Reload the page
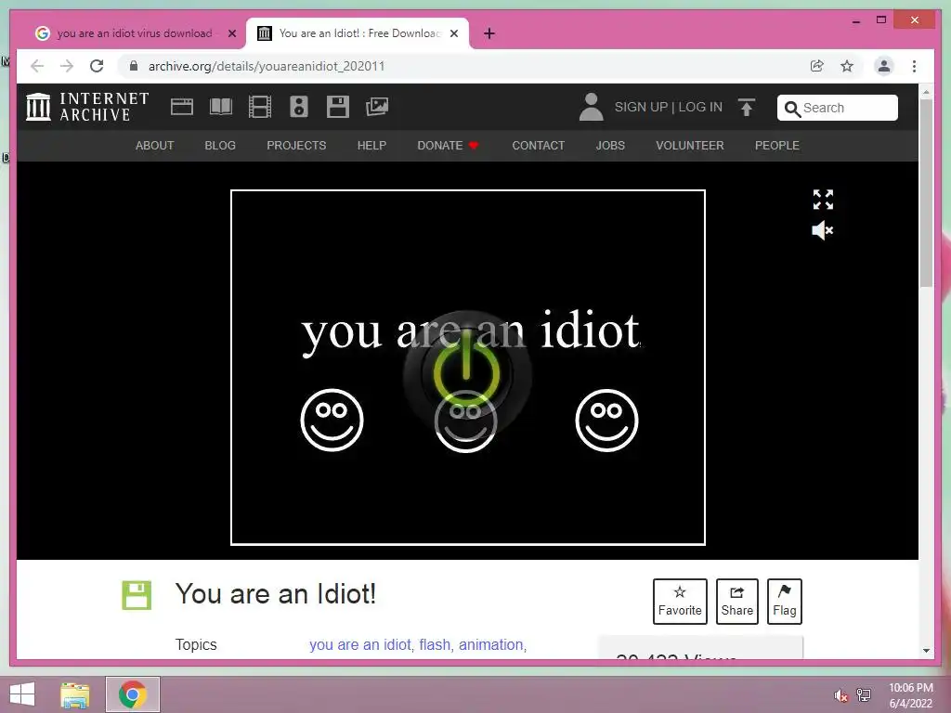951x713 pixels. (97, 66)
